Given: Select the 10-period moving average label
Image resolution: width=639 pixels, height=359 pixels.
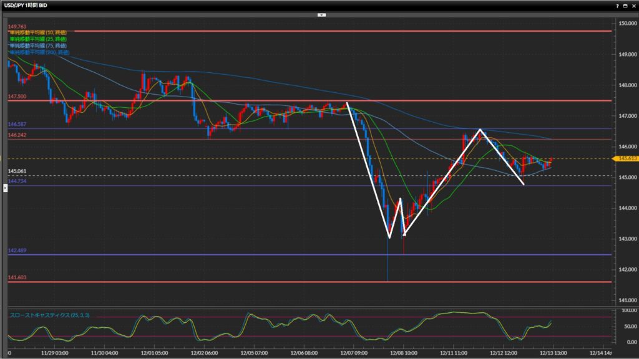Looking at the screenshot, I should click(x=39, y=32).
